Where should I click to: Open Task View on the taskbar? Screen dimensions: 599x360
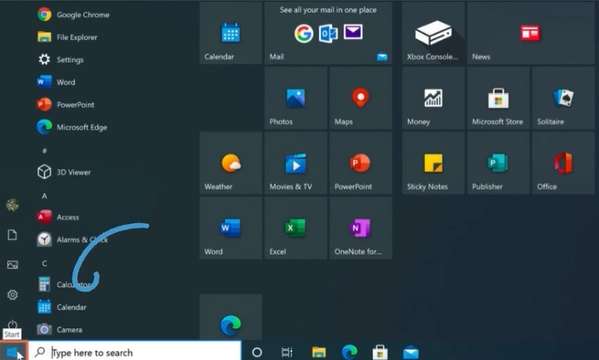(x=287, y=352)
